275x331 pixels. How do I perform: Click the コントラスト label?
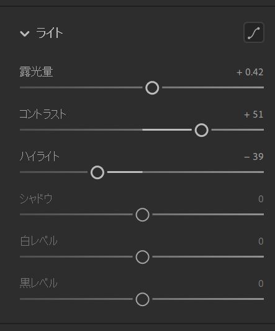(x=43, y=114)
